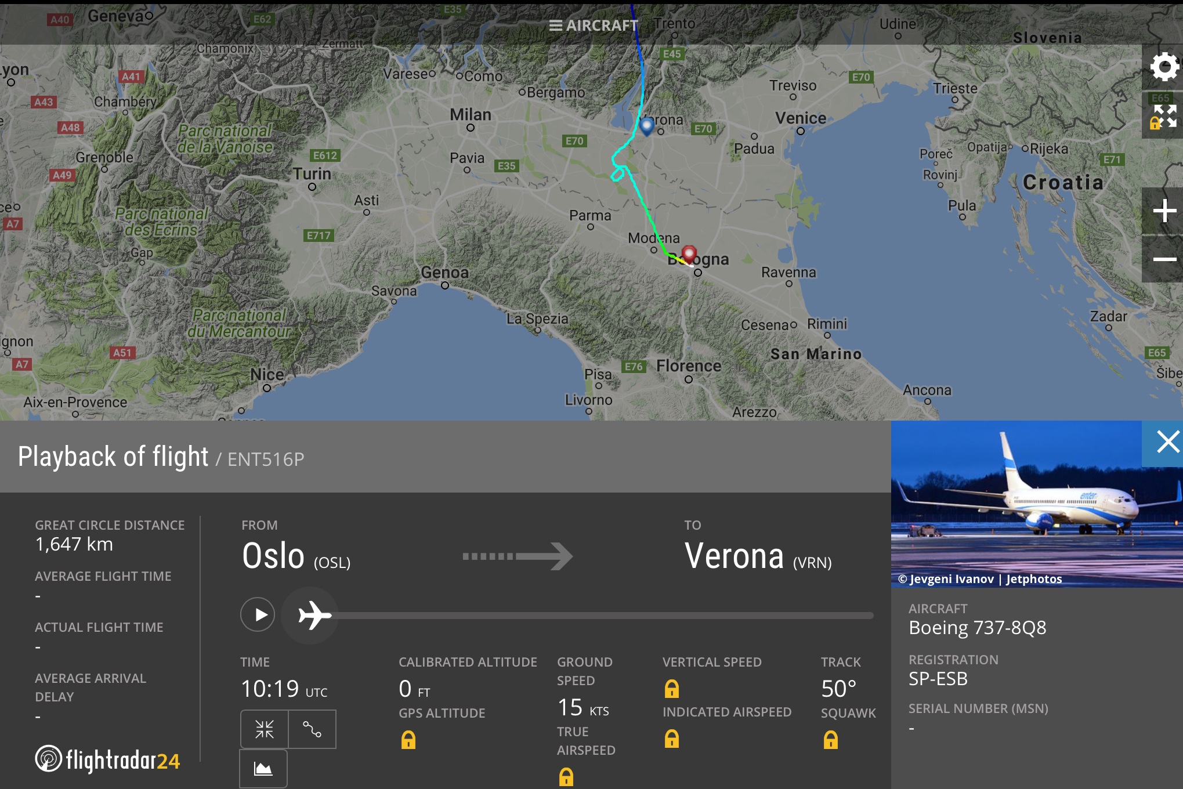Click the squawk lock icon
This screenshot has height=789, width=1183.
tap(830, 740)
